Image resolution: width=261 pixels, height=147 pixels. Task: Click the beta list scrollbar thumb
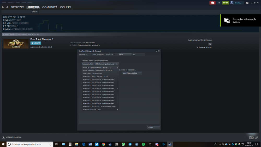(117, 89)
